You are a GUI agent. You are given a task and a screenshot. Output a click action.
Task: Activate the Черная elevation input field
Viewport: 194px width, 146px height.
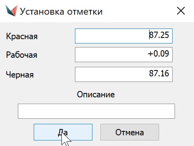pyautogui.click(x=124, y=74)
